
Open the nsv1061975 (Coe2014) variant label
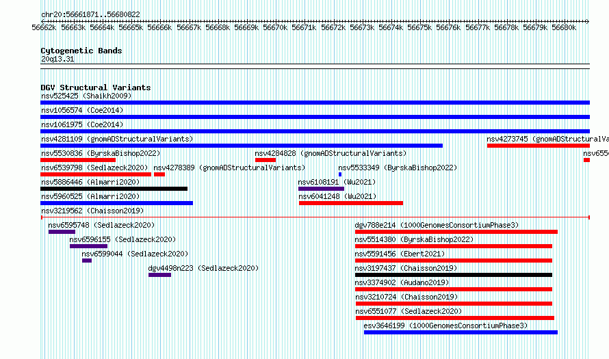click(82, 124)
